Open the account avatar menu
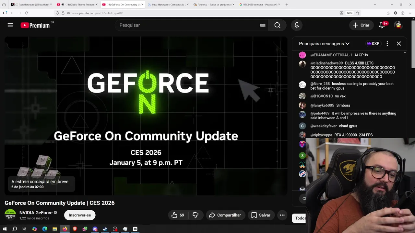This screenshot has height=233, width=415. pos(398,25)
